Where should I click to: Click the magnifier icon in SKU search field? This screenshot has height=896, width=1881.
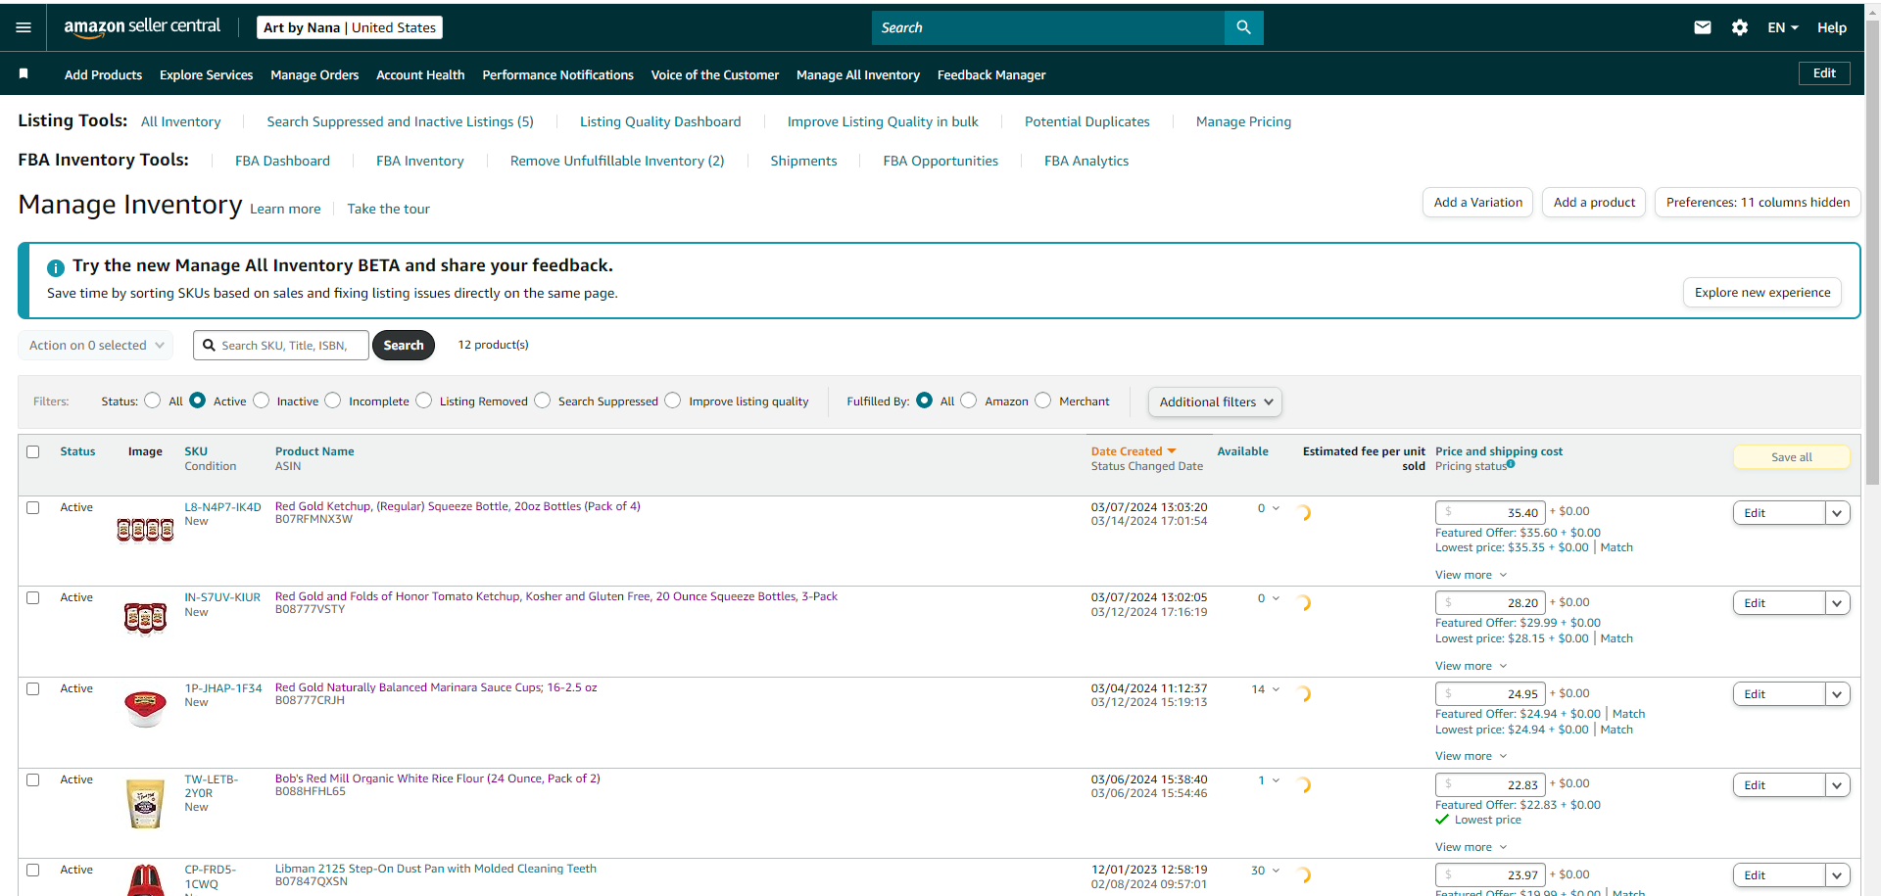(209, 345)
